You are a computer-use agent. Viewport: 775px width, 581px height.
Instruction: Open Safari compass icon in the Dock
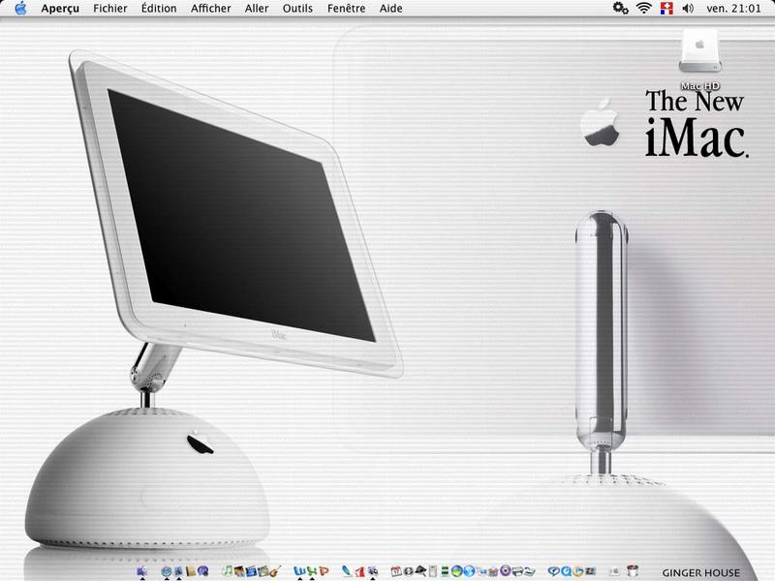[166, 571]
